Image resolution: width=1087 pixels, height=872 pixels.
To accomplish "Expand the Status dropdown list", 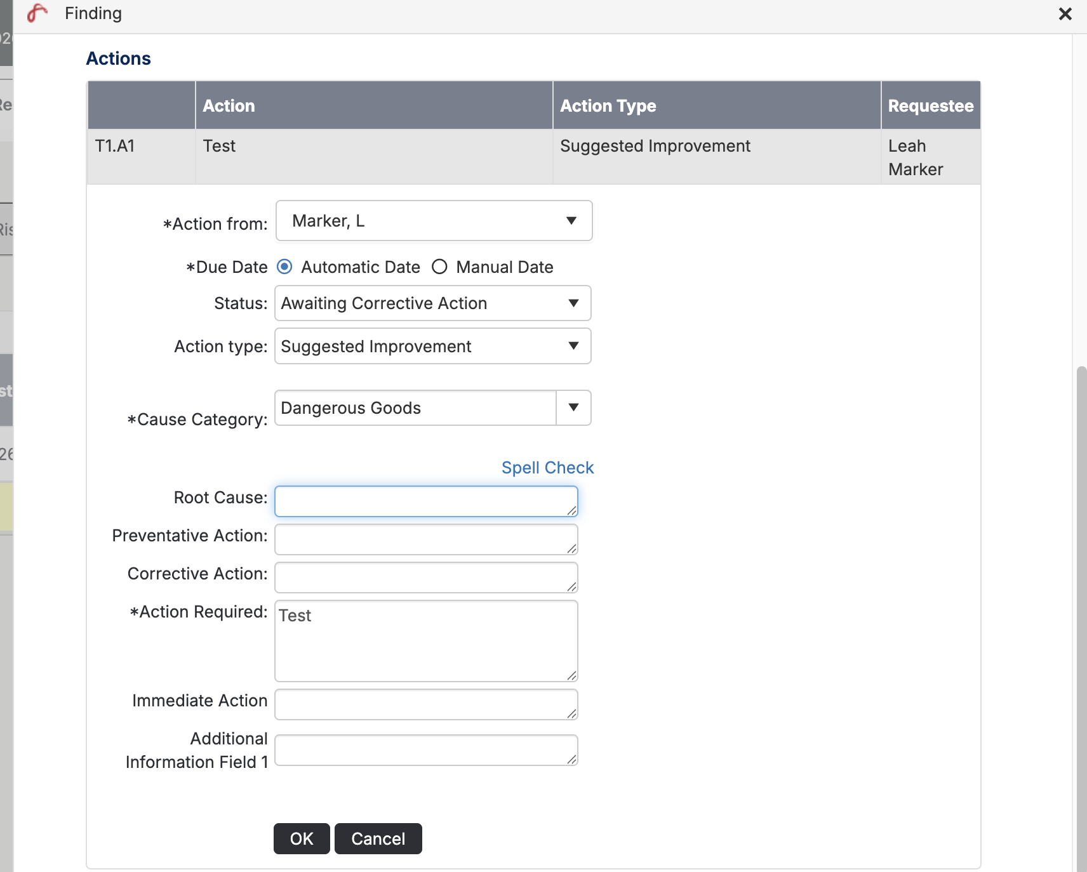I will [x=432, y=303].
